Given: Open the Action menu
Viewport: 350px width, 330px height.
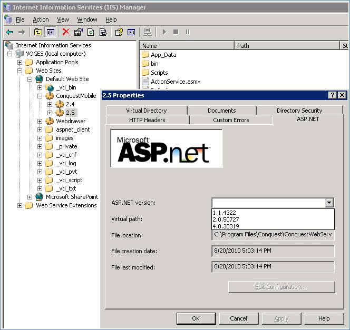Looking at the screenshot, I should pos(41,19).
